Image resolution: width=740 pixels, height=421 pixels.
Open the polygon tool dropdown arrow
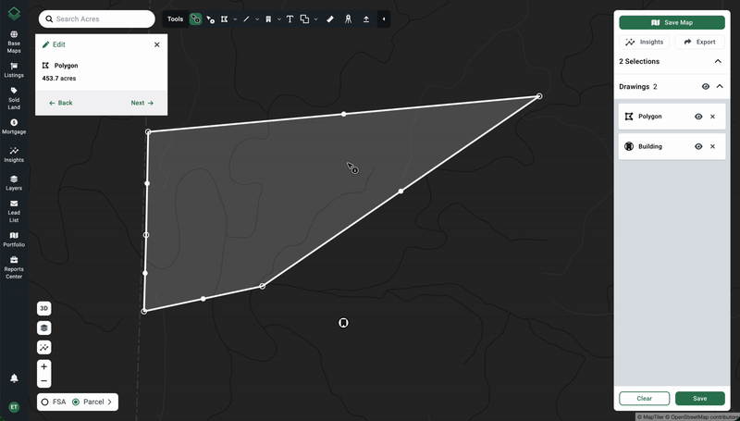(x=235, y=19)
